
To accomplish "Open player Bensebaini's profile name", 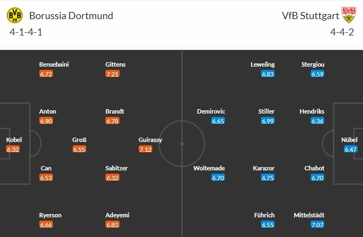I will click(54, 64).
